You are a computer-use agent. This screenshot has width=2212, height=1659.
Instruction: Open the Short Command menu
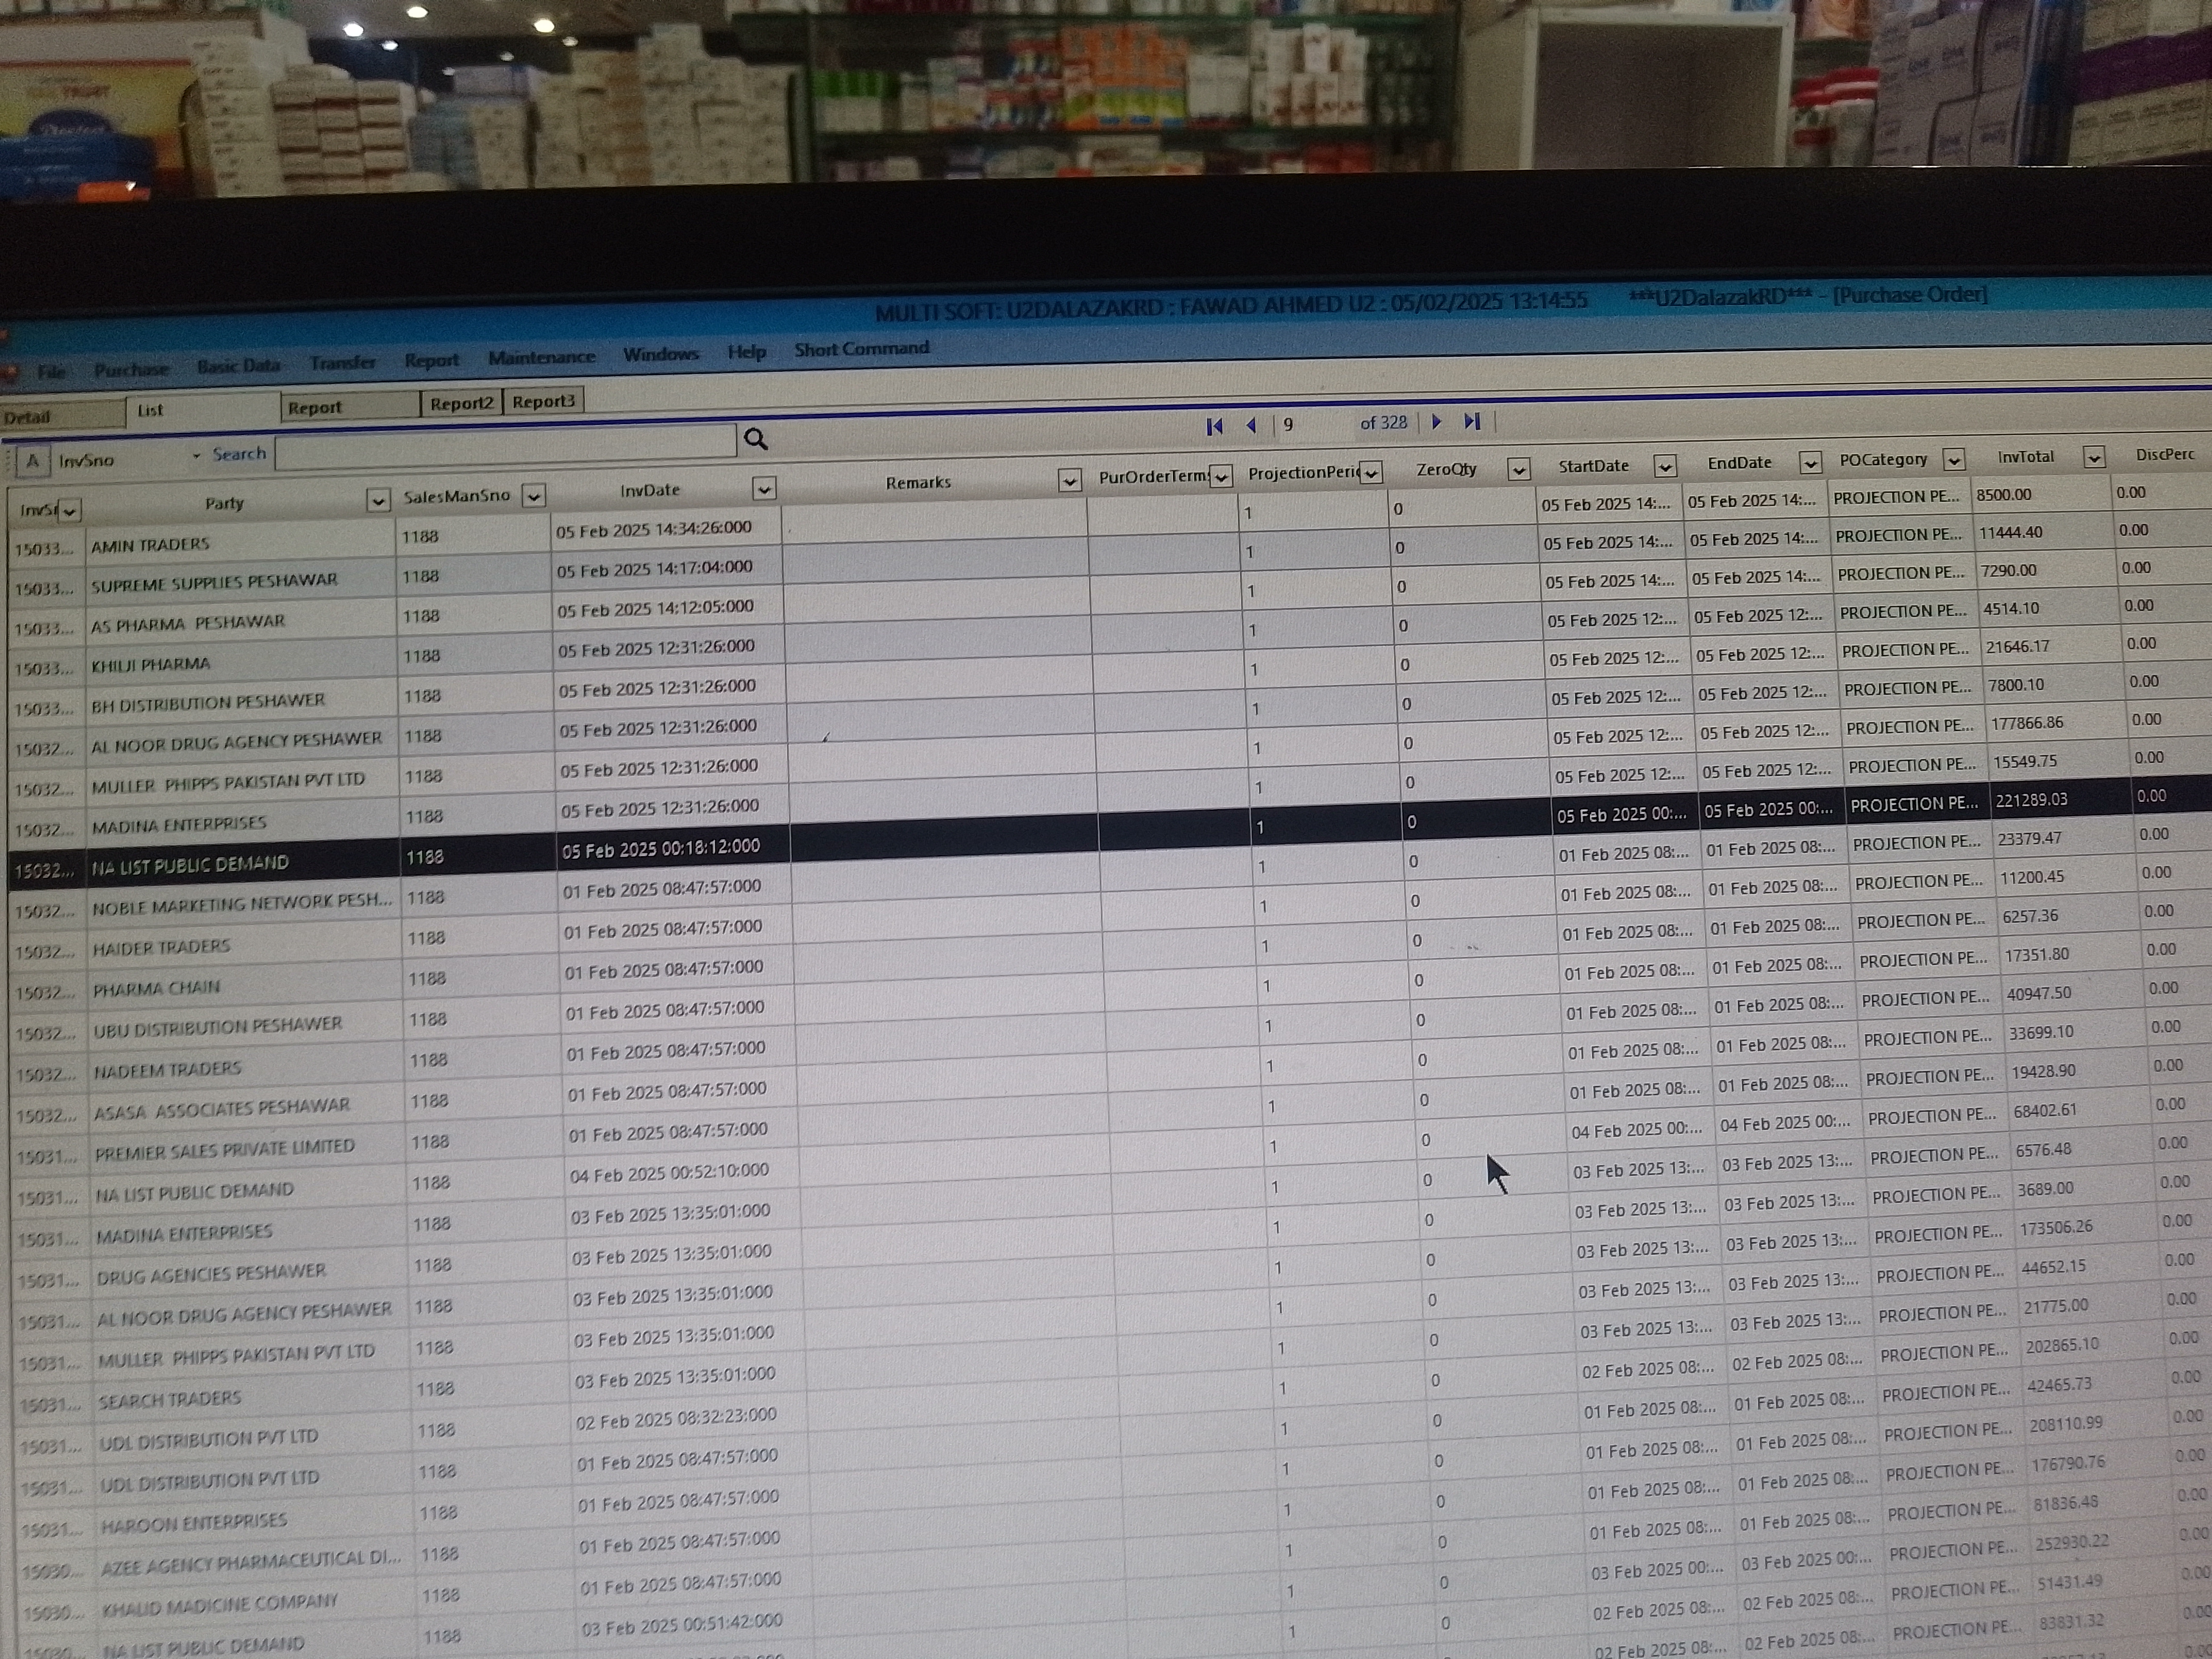coord(861,349)
